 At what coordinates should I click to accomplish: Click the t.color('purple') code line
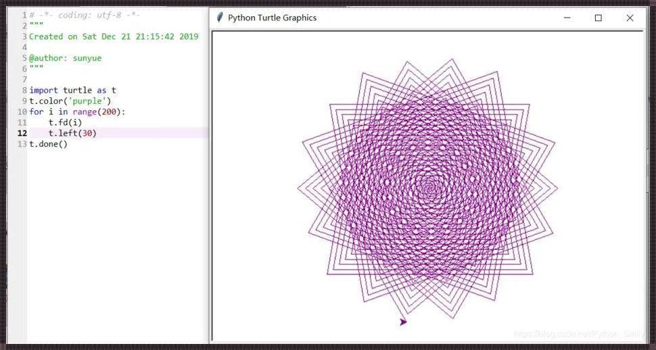click(x=70, y=101)
